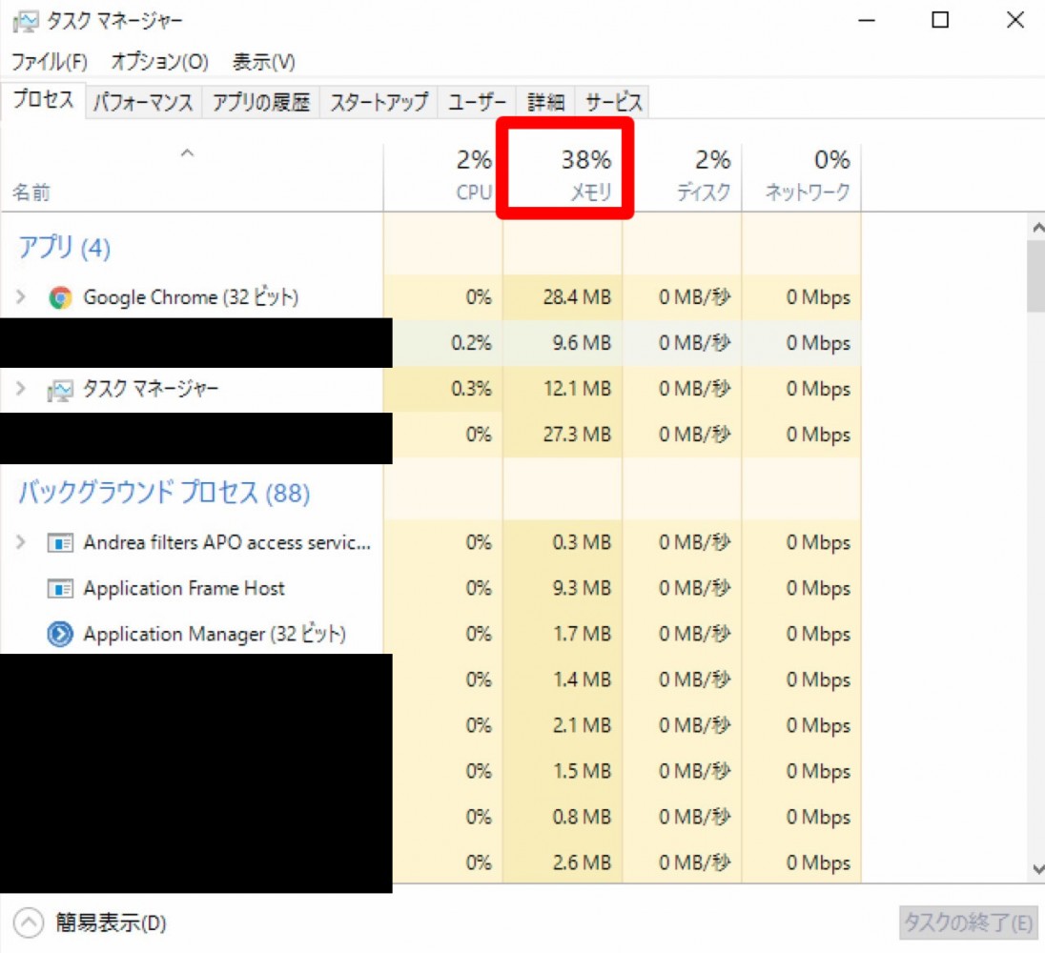1045x953 pixels.
Task: Click the 簡易表示 circle arrow icon
Action: click(28, 923)
